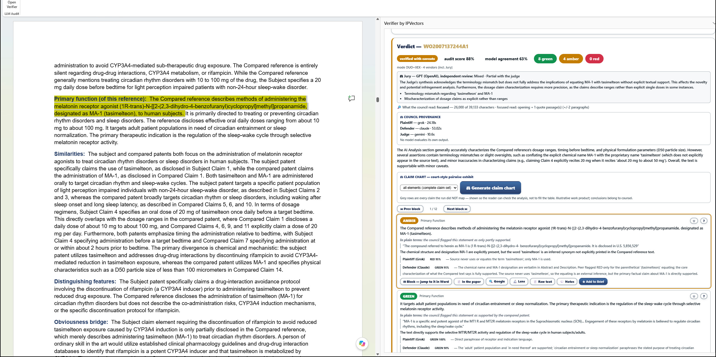
Task: Click the audit score 88% text
Action: [459, 59]
